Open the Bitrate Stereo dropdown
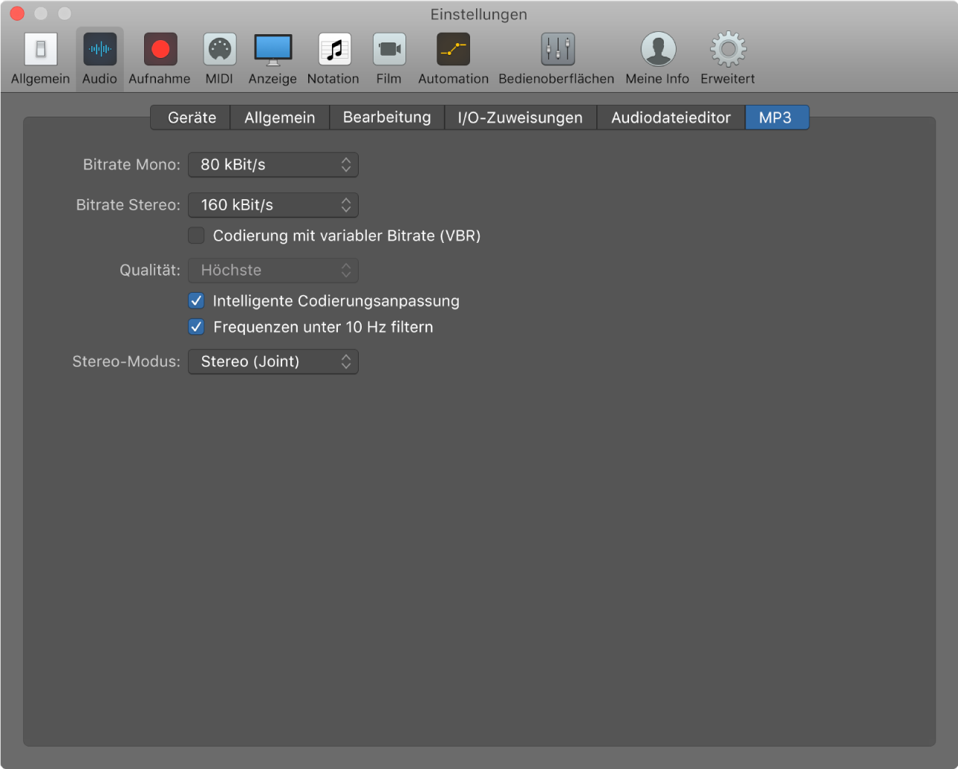Screen dimensions: 958x769 (273, 205)
